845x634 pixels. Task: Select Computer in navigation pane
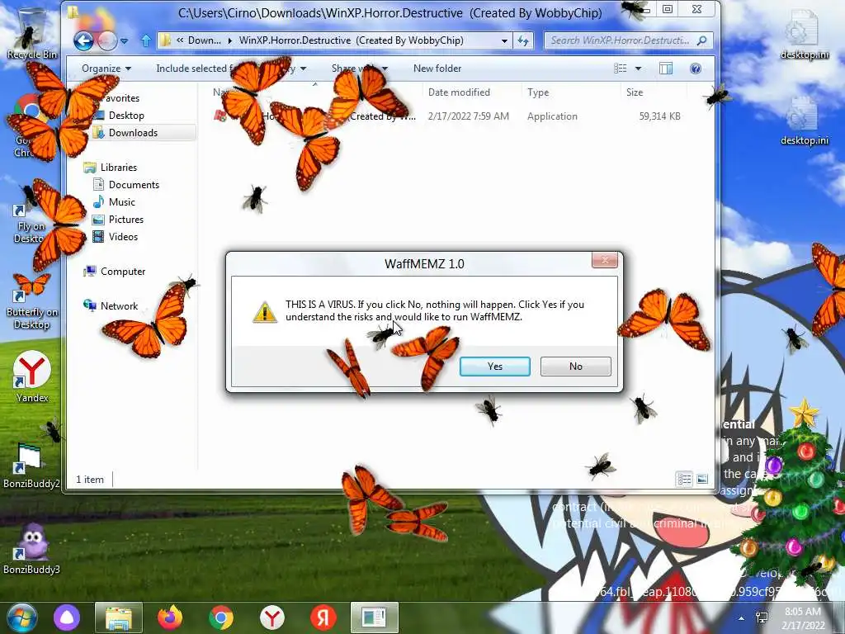point(123,271)
